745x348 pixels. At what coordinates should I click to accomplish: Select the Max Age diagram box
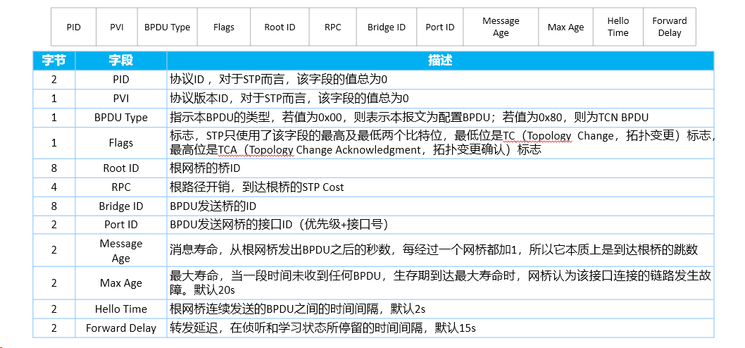coord(566,27)
